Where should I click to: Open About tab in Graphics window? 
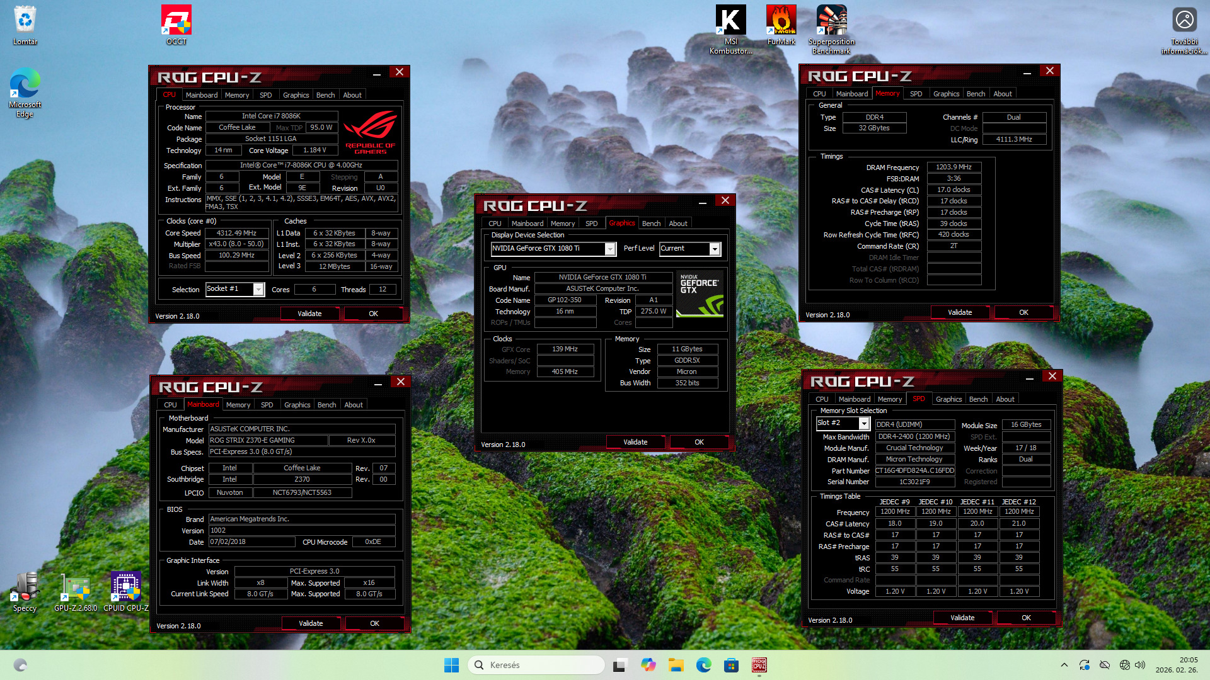point(678,224)
